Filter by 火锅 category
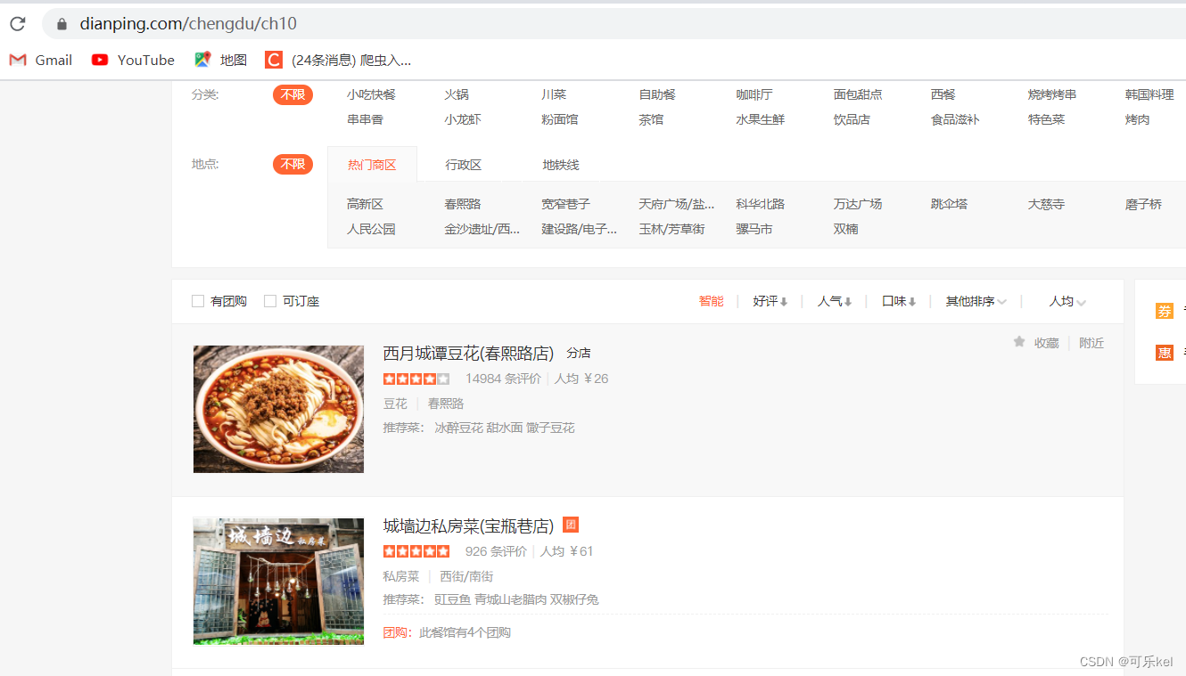 pos(457,94)
